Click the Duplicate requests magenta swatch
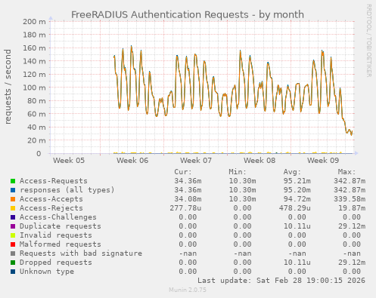Screen dimensions: 376x298 pyautogui.click(x=13, y=226)
